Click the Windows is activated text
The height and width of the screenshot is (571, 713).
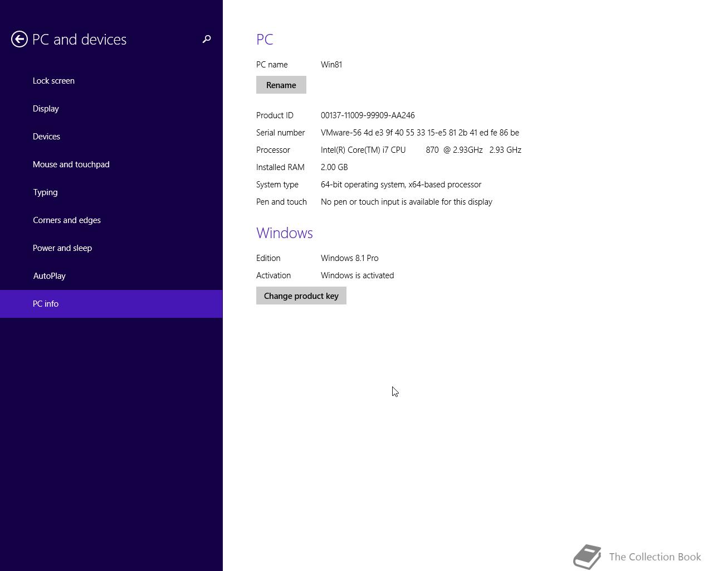tap(358, 275)
